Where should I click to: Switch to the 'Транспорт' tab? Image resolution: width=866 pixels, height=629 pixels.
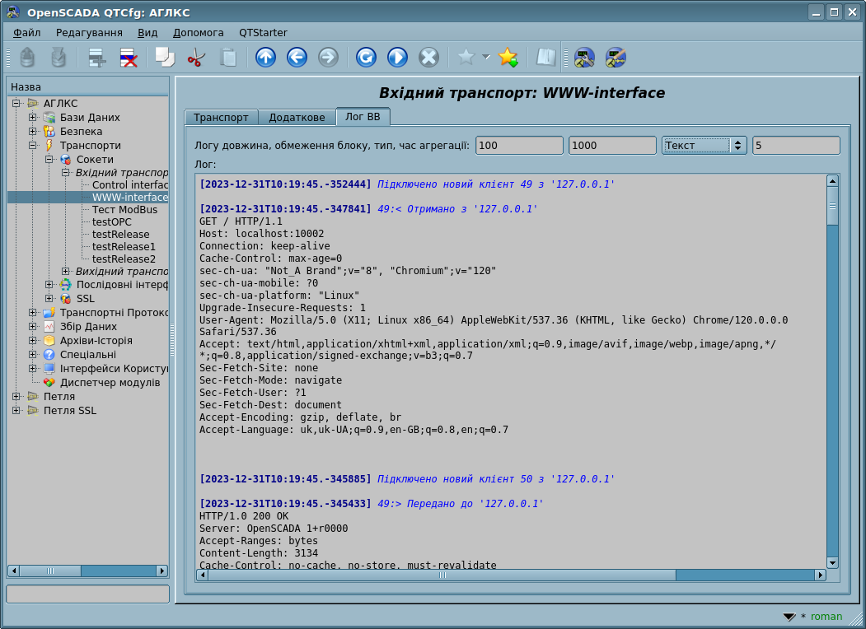[221, 118]
